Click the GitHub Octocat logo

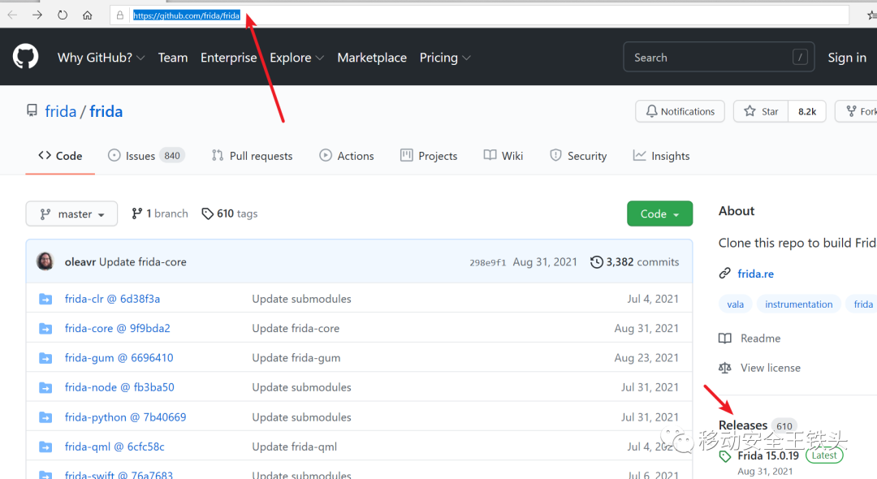(x=26, y=57)
